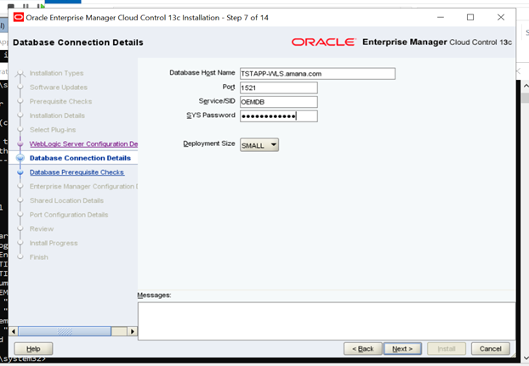Focus the Port input field

point(278,87)
